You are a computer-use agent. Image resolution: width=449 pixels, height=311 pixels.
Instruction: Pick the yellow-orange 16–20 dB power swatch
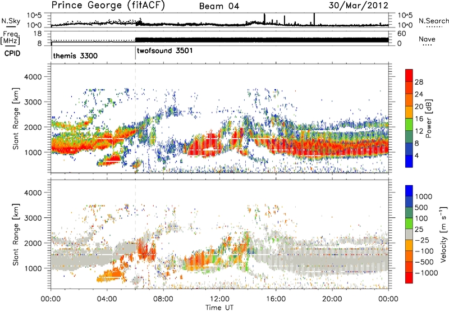(409, 112)
